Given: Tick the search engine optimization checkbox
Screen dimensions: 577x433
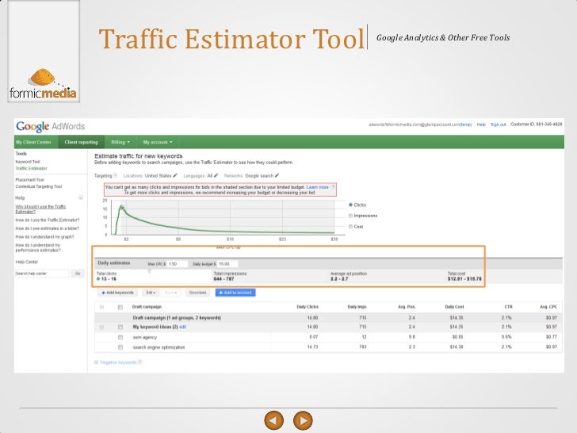Looking at the screenshot, I should (120, 347).
